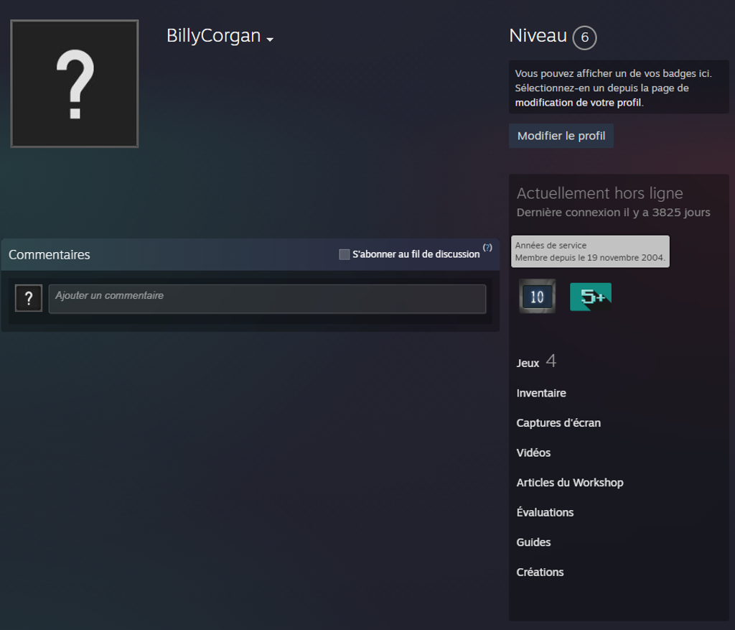Click the games count number 4
The width and height of the screenshot is (735, 630).
(551, 361)
